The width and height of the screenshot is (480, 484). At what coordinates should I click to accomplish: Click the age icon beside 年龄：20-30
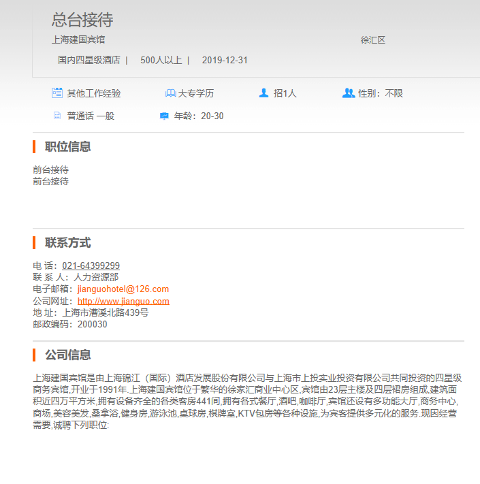pos(164,116)
